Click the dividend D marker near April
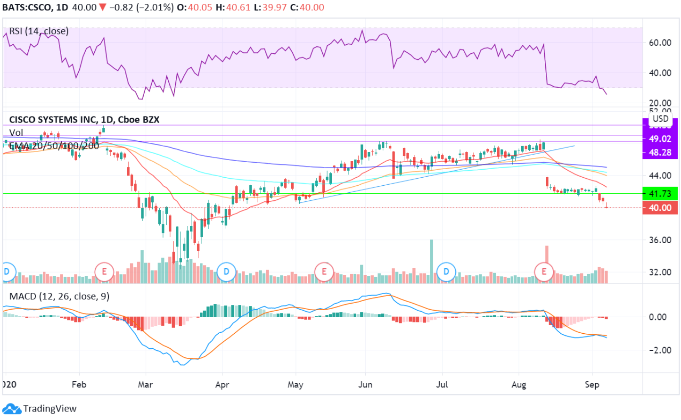681x420 pixels. click(226, 272)
